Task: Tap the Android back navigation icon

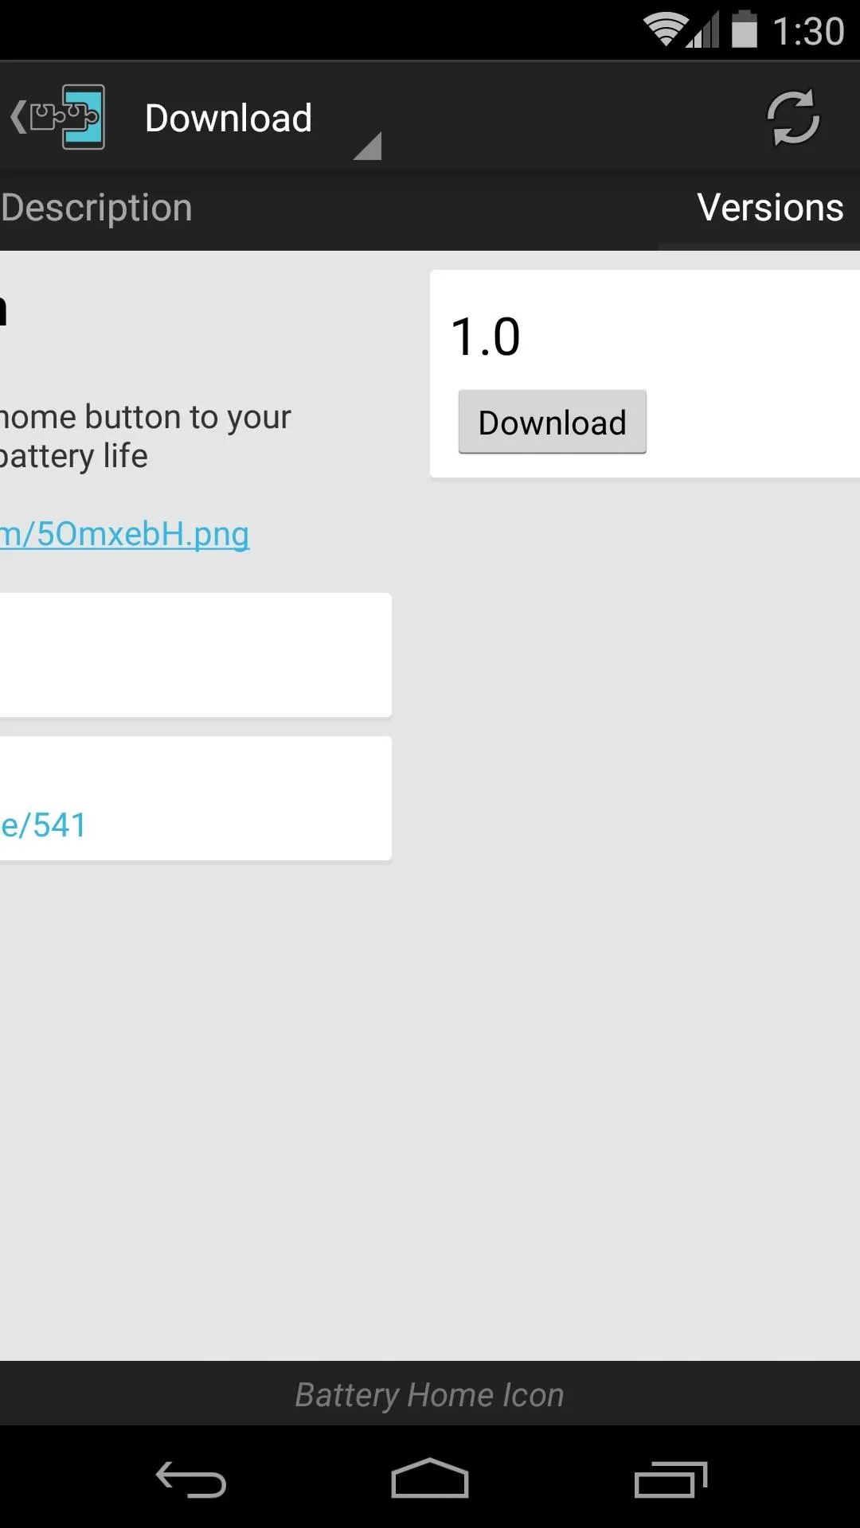Action: click(x=191, y=1479)
